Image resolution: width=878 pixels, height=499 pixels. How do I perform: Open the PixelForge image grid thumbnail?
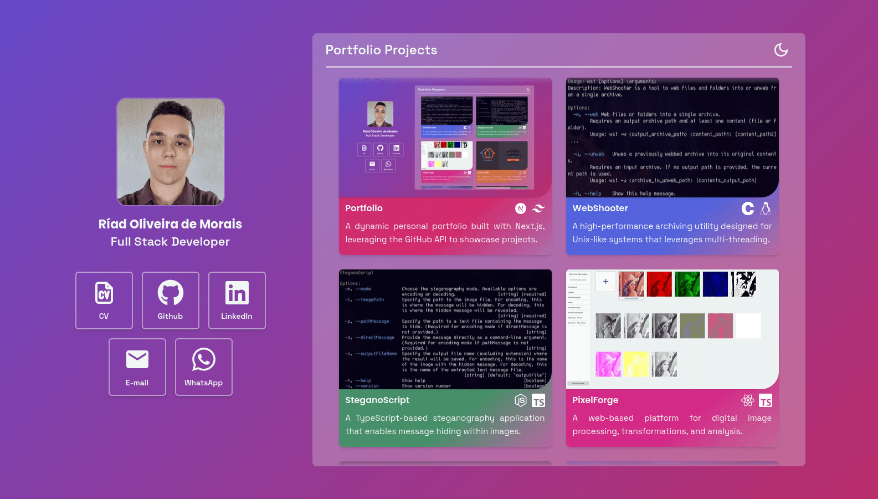[x=672, y=329]
